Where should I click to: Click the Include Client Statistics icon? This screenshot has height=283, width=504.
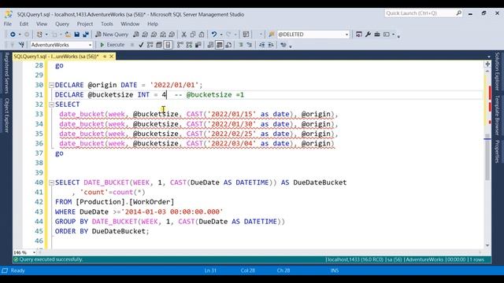click(198, 45)
